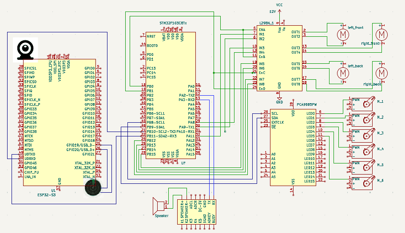Click the N_1 label
This screenshot has width=405, height=233.
click(380, 101)
